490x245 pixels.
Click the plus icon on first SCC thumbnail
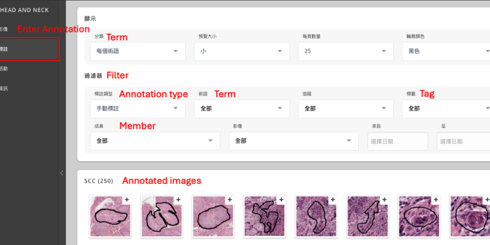pyautogui.click(x=127, y=200)
